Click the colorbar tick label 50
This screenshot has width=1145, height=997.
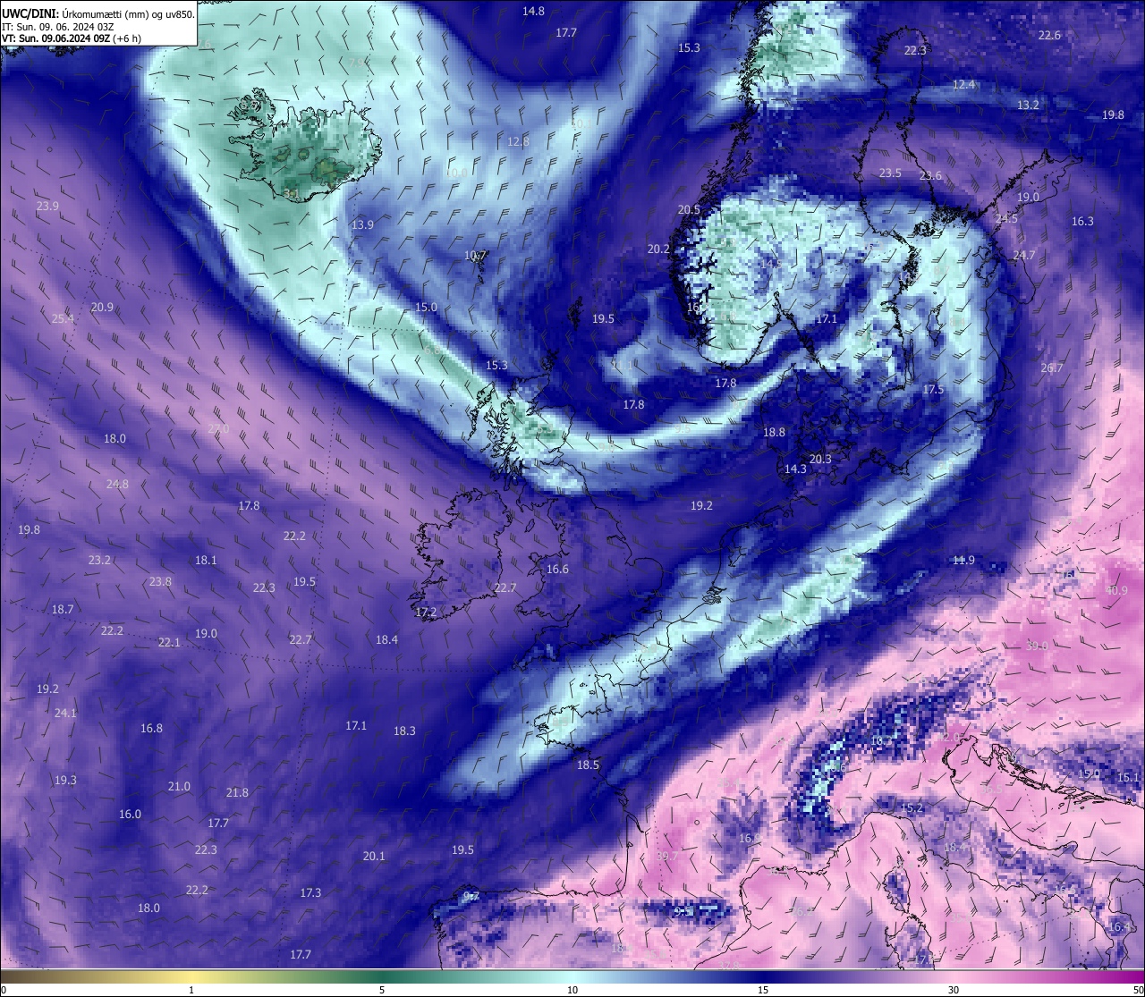pyautogui.click(x=1138, y=990)
